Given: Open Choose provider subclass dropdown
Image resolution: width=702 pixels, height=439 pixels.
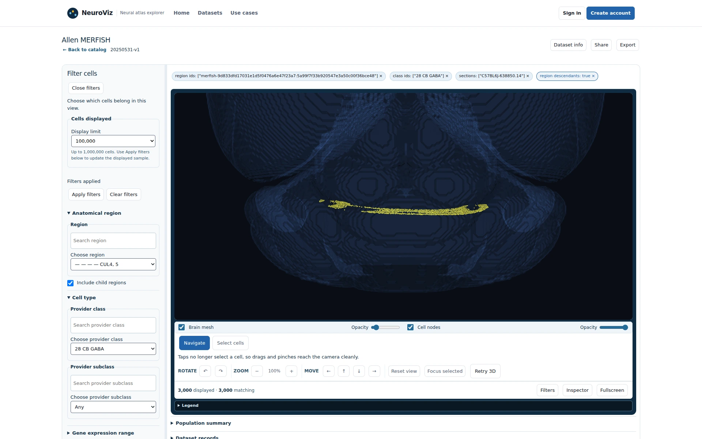Looking at the screenshot, I should click(113, 407).
